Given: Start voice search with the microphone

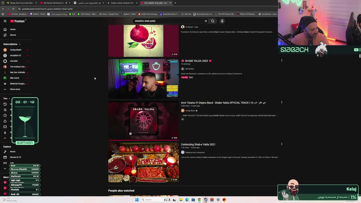Looking at the screenshot, I should (222, 21).
